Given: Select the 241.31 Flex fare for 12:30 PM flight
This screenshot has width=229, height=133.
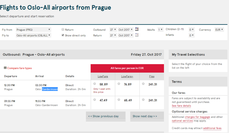Looking at the screenshot, I should tap(143, 84).
